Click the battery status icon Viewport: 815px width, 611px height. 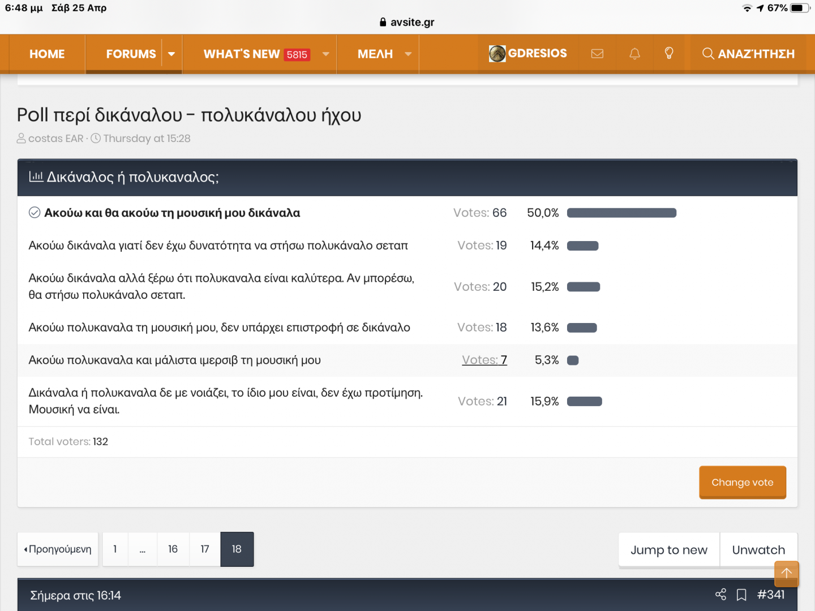pos(800,8)
